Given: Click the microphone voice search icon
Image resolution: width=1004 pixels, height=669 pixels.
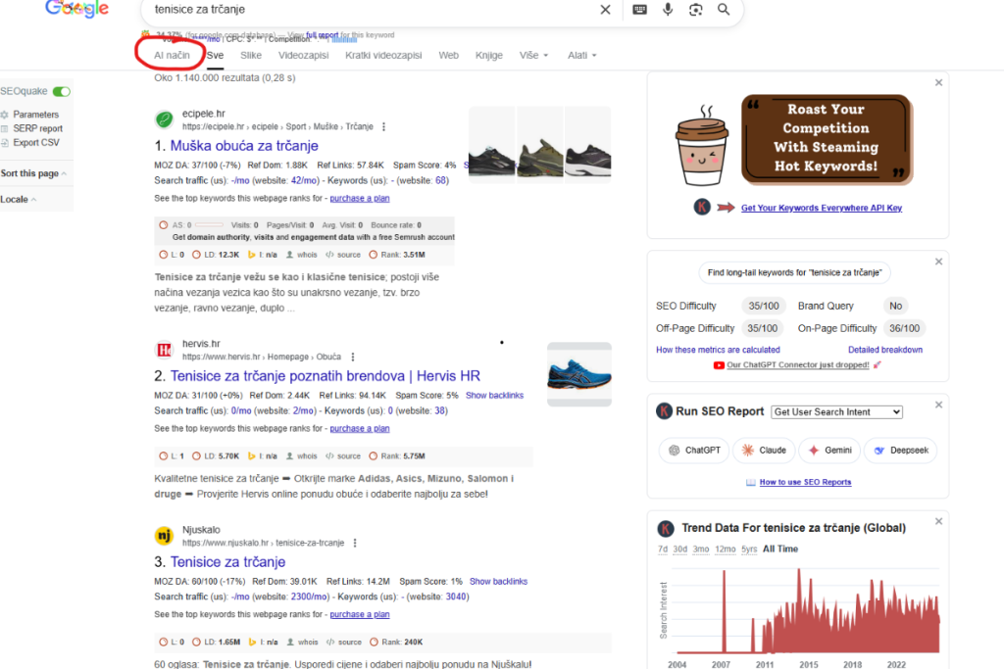Looking at the screenshot, I should click(x=668, y=10).
